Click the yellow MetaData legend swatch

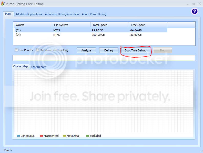[65, 136]
